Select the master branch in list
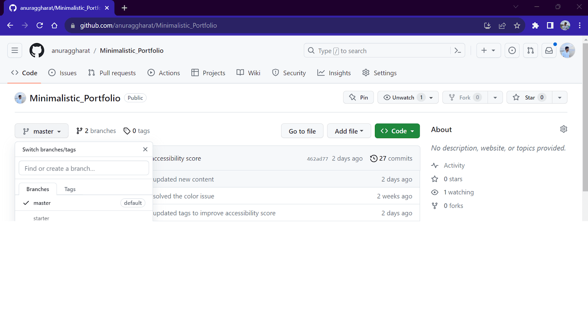This screenshot has width=588, height=309. coord(84,203)
